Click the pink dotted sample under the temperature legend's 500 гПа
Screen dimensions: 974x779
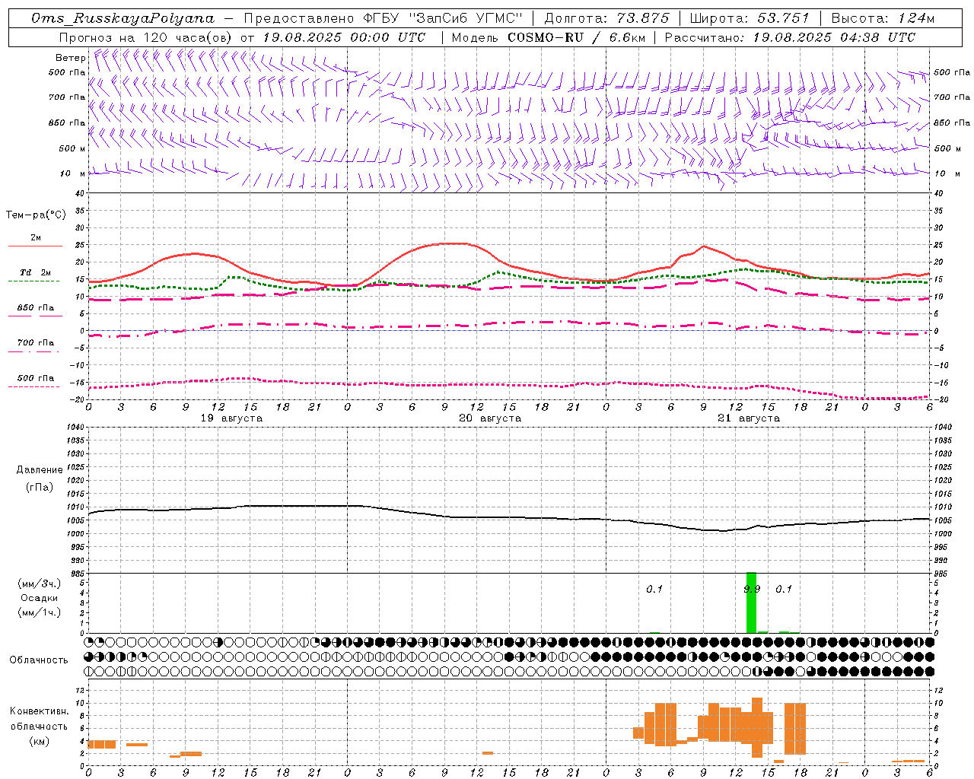(x=33, y=386)
